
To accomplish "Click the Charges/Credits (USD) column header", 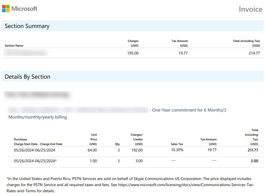I will [x=137, y=140].
